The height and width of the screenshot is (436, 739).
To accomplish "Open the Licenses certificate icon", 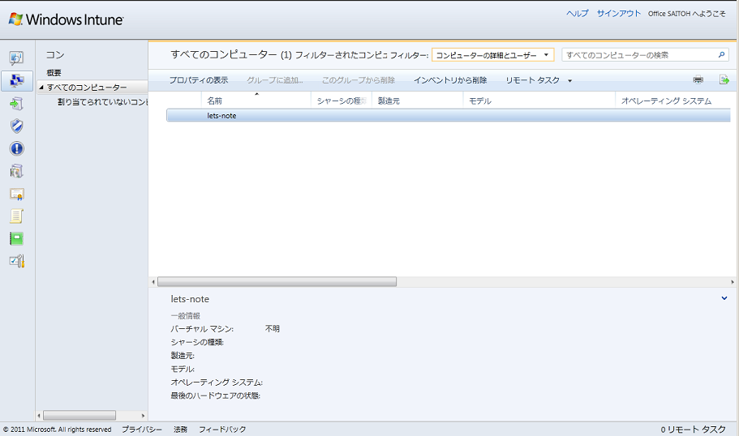I will [x=16, y=194].
